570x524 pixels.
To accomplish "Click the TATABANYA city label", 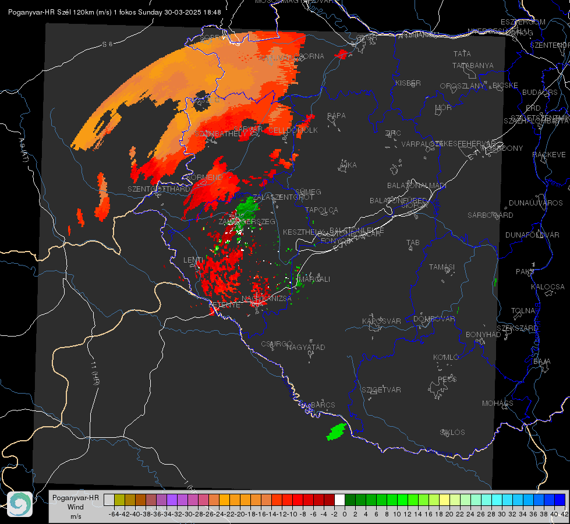I will click(x=473, y=65).
